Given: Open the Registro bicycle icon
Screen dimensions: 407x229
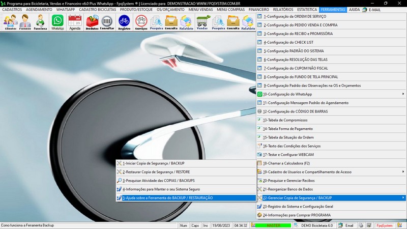Looking at the screenshot, I should pyautogui.click(x=124, y=22).
